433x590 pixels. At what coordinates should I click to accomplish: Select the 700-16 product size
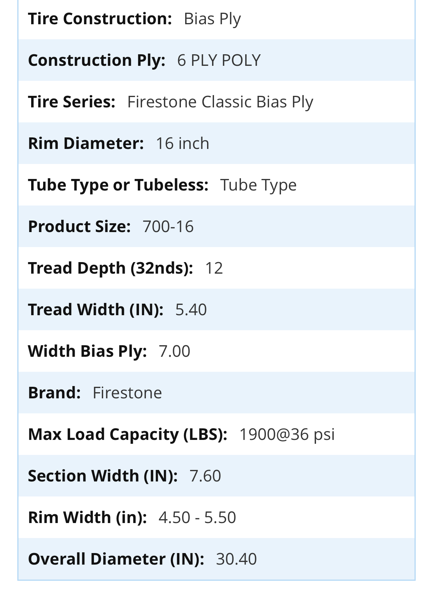click(x=168, y=226)
